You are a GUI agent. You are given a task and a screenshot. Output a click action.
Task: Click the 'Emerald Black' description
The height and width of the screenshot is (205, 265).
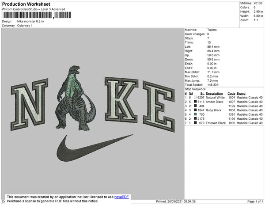[x=216, y=123]
